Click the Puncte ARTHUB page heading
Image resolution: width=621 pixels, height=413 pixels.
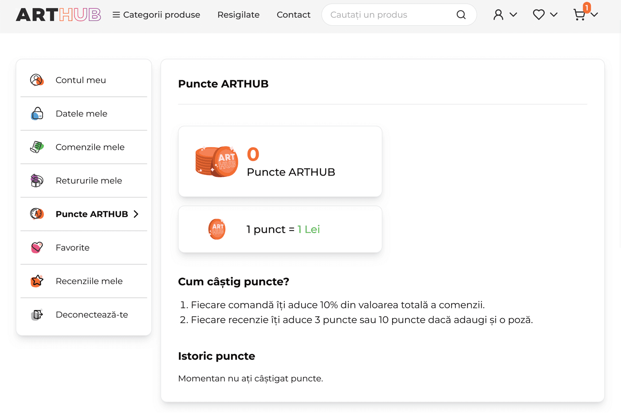pyautogui.click(x=223, y=84)
